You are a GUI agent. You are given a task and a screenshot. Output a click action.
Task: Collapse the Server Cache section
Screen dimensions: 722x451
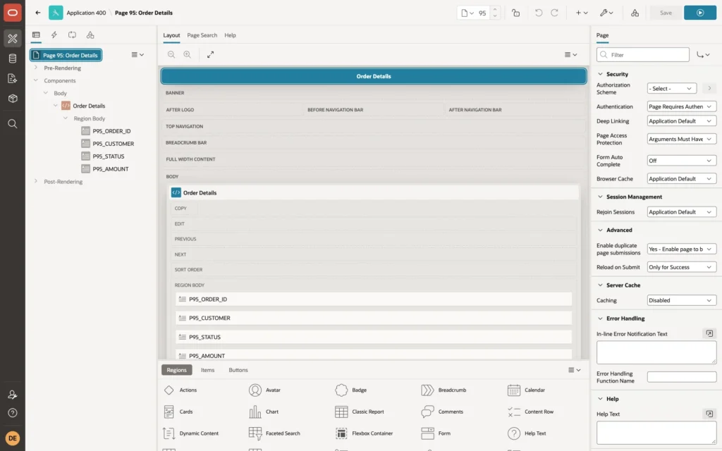tap(600, 285)
